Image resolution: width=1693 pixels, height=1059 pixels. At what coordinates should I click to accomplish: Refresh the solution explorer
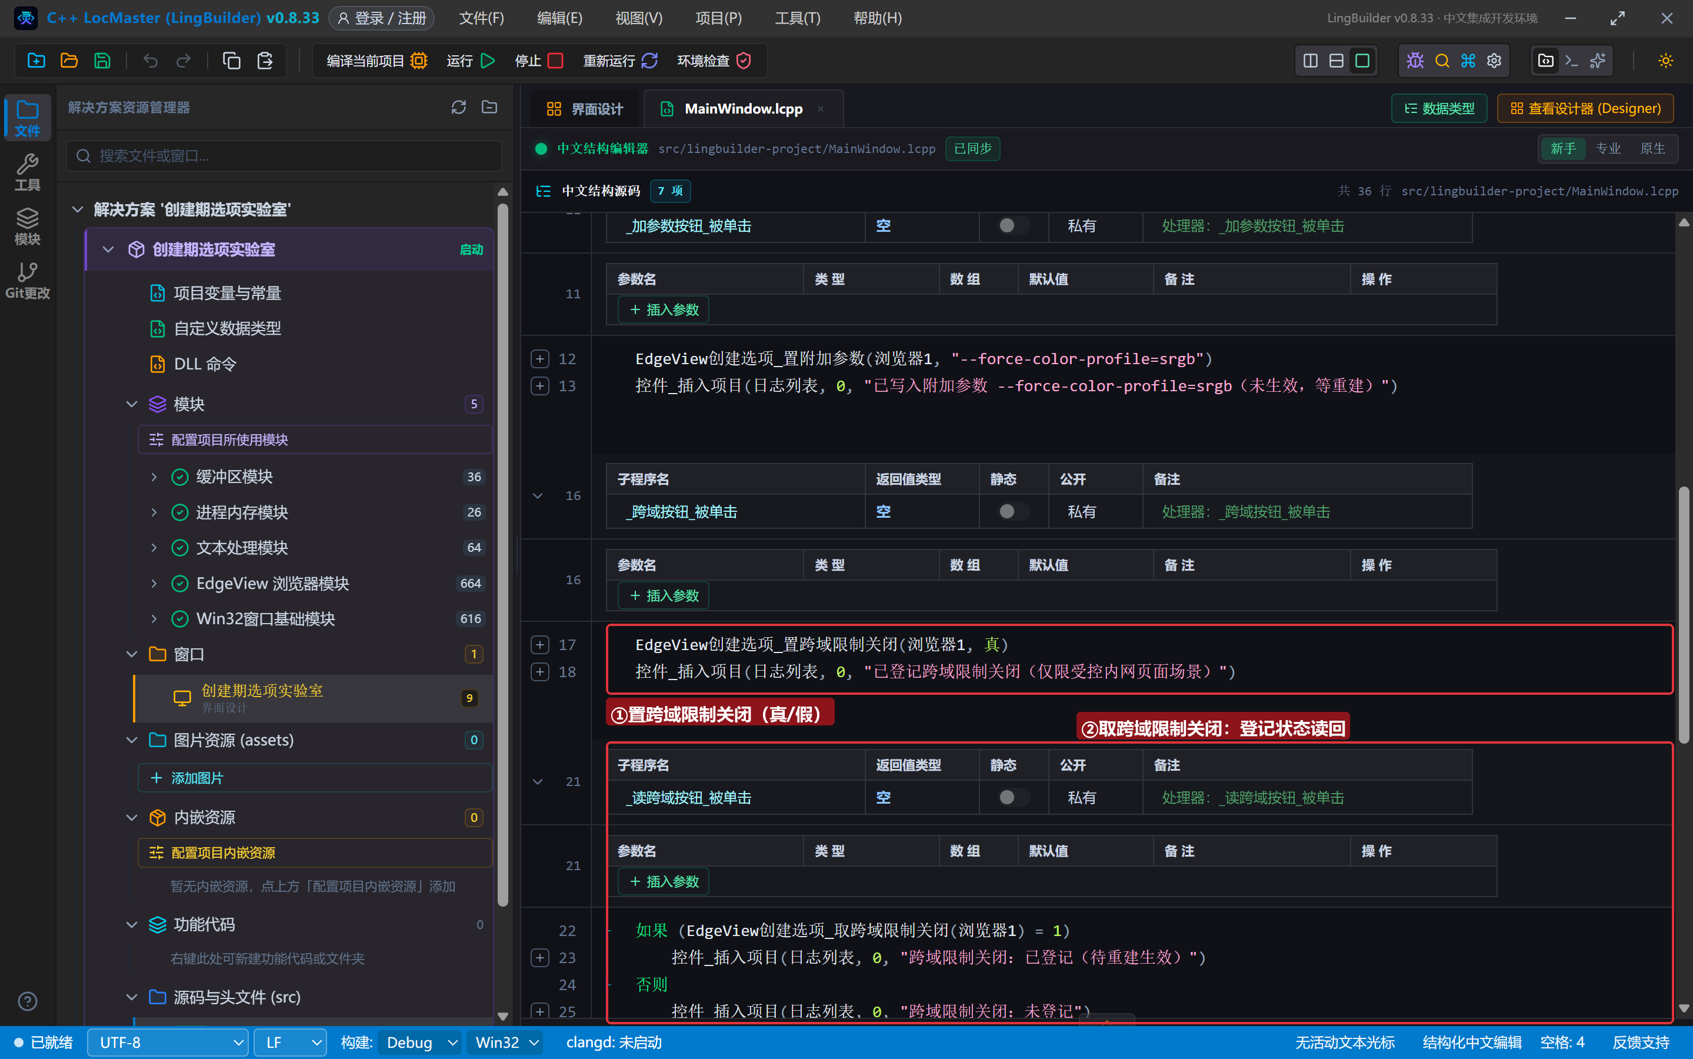pos(459,107)
